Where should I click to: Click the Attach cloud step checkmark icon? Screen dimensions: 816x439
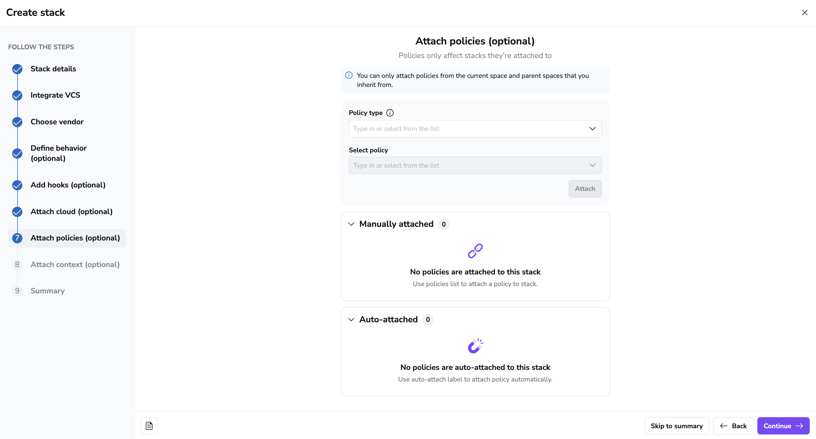click(17, 212)
